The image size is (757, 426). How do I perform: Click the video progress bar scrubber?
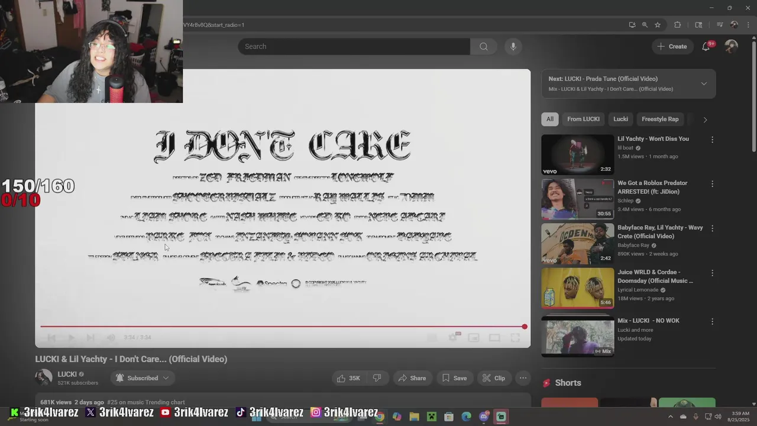[x=524, y=327]
